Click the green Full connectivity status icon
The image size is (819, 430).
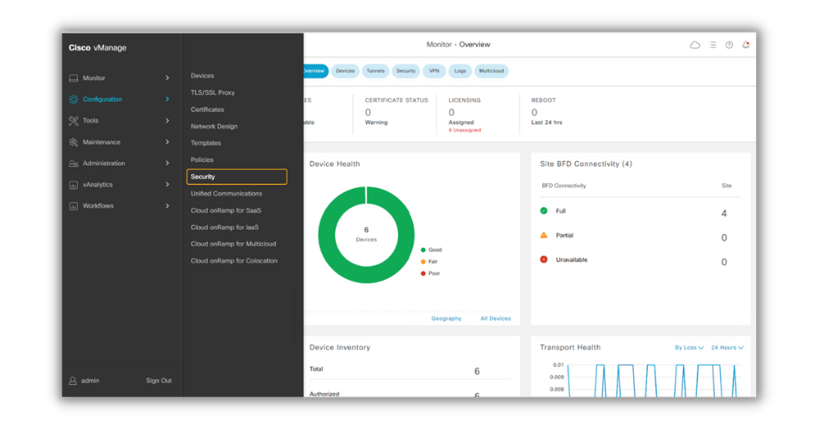544,211
